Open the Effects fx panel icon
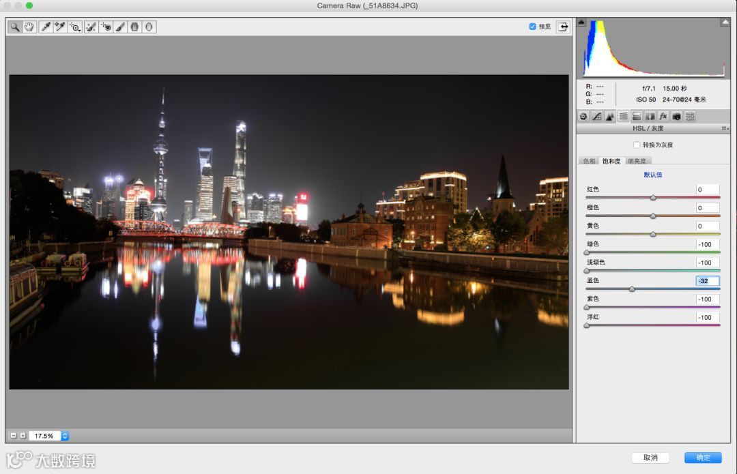737x474 pixels. point(663,117)
